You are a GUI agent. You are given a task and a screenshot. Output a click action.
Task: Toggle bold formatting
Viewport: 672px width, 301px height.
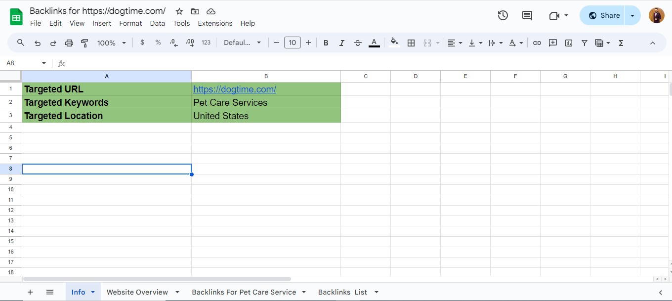326,43
